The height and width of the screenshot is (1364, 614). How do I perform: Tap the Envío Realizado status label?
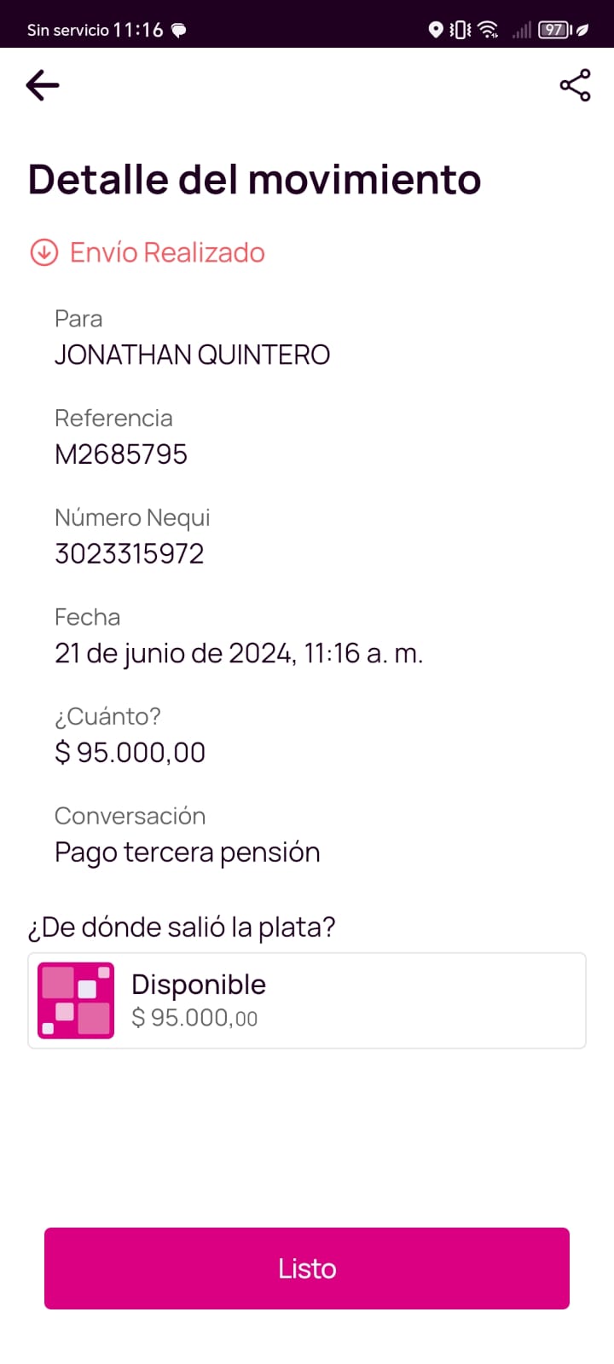(x=167, y=252)
